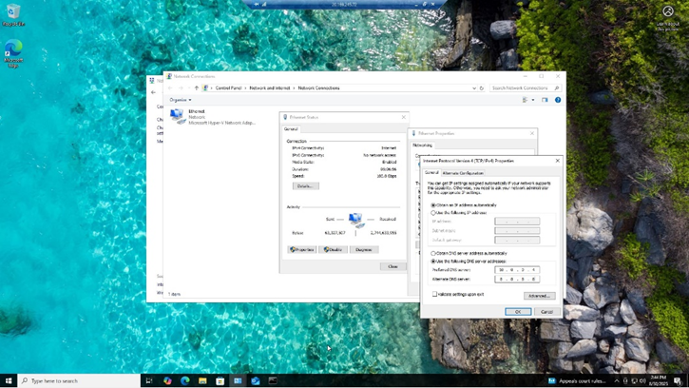Screen dimensions: 689x388
Task: Open the Organize dropdown menu
Action: pyautogui.click(x=180, y=100)
